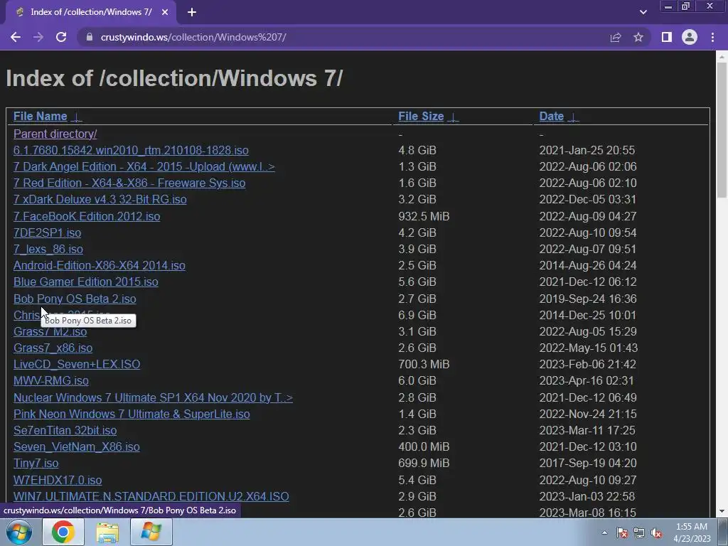
Task: Open WIN7.ULTIMATE.N.STANDARD.EDITION.U2.X64.ISO
Action: pos(151,496)
